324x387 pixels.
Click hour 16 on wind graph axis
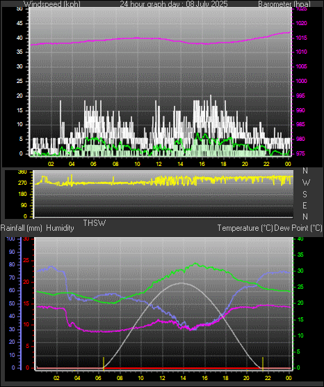pyautogui.click(x=202, y=164)
